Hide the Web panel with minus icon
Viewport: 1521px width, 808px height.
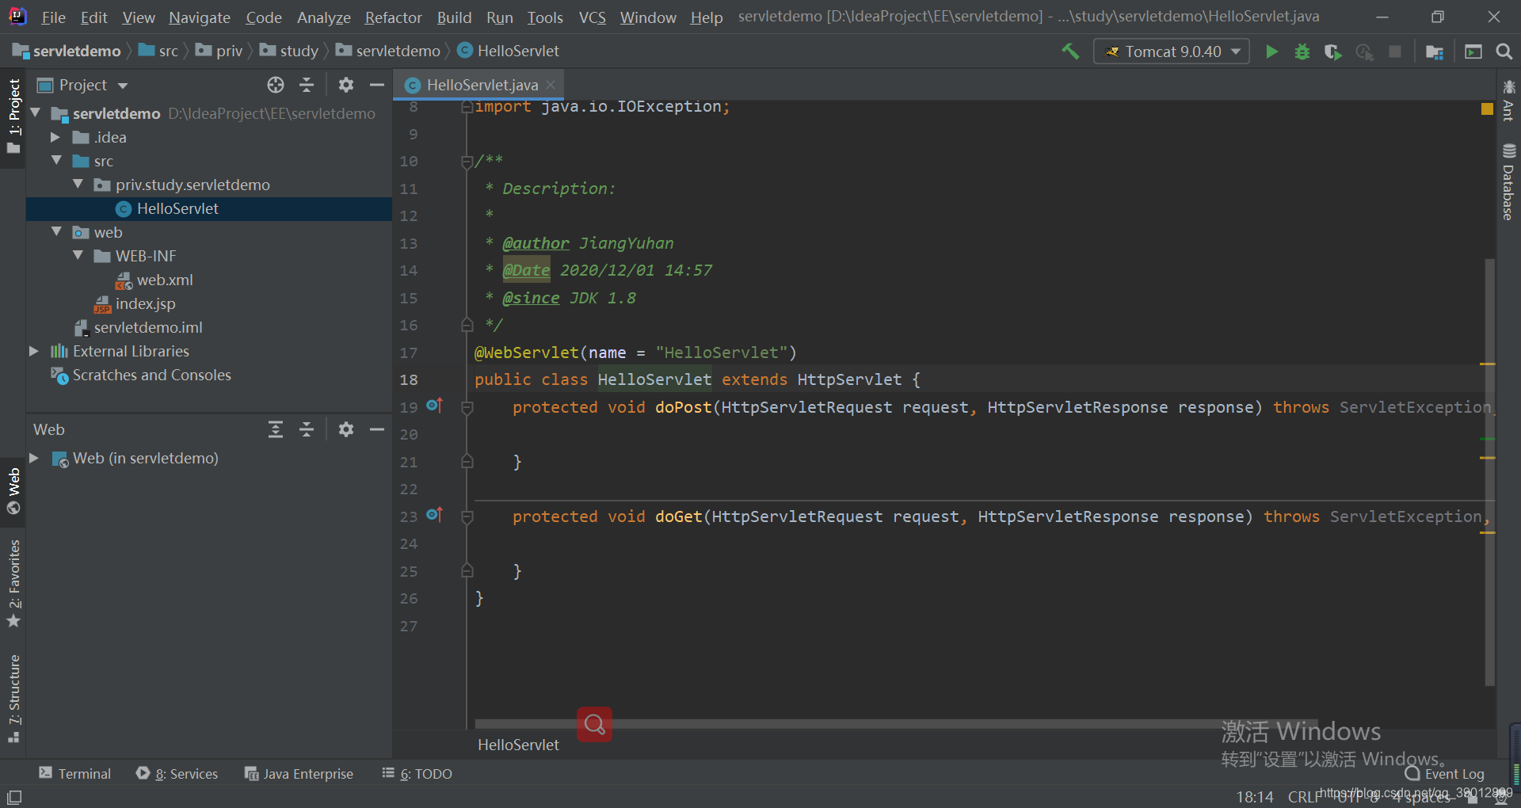(x=377, y=429)
